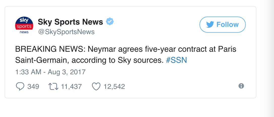The image size is (274, 117).
Task: Click the retweet arrows icon
Action: coord(53,87)
